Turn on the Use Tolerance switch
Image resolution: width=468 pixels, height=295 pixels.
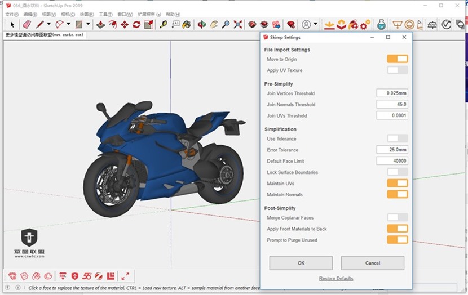(x=398, y=138)
